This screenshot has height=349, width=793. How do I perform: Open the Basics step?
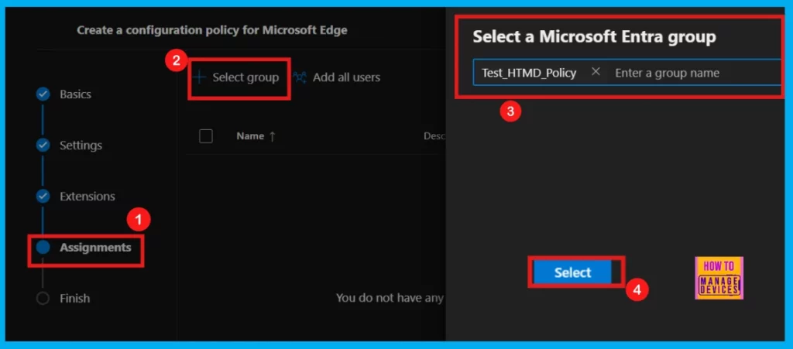tap(75, 94)
